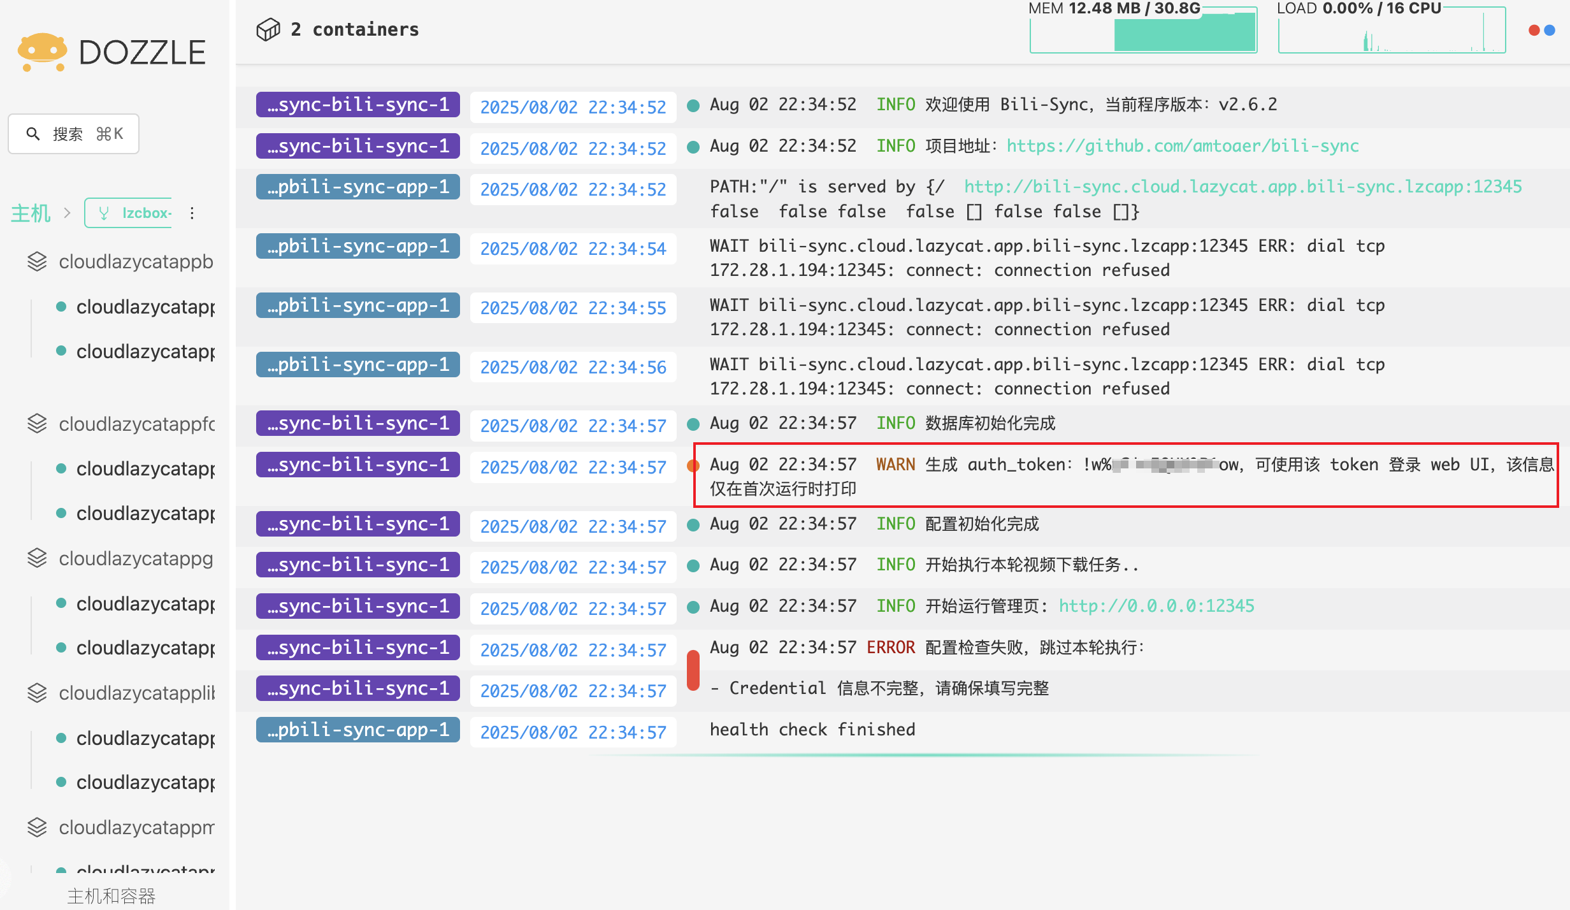
Task: Click the 22:34:56 WAIT log timestamp
Action: 573,367
